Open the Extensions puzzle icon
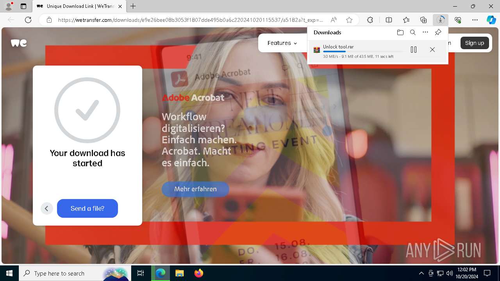 tap(370, 20)
